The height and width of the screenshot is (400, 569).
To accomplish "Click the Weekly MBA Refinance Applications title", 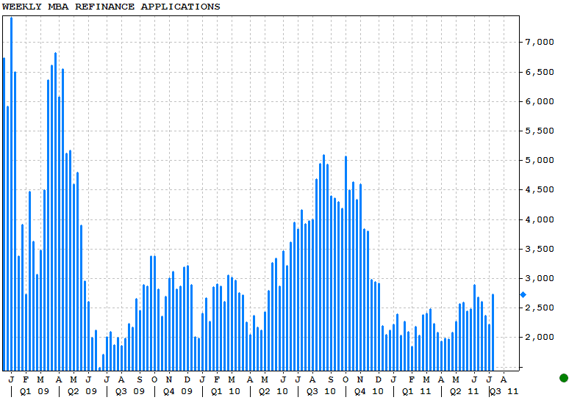I will coord(111,7).
